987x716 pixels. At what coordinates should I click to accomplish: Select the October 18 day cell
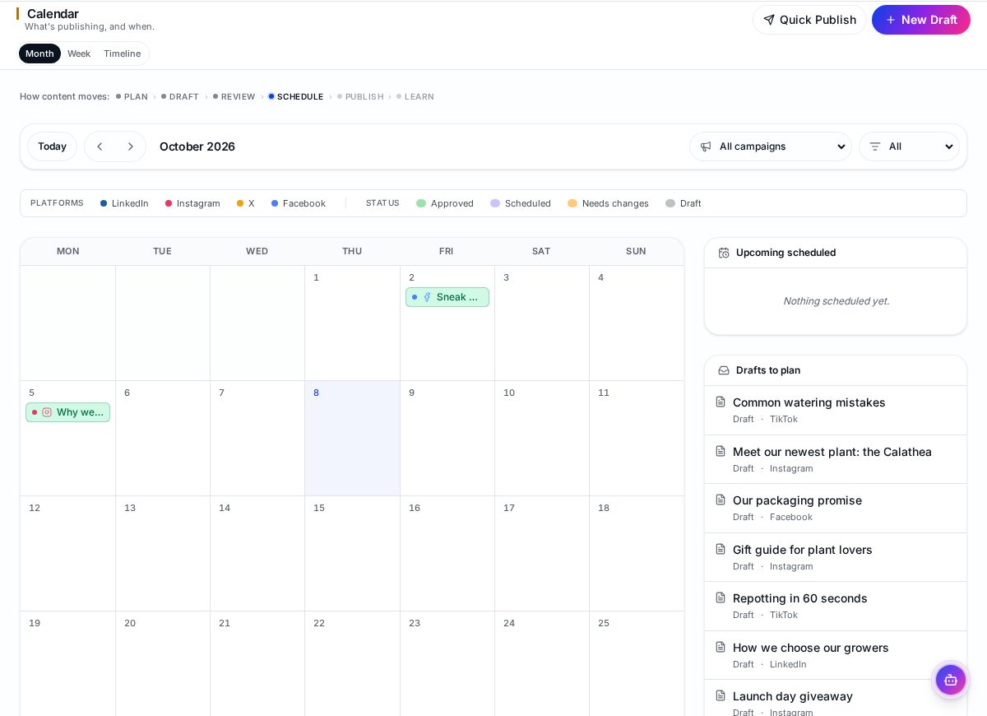coord(637,553)
